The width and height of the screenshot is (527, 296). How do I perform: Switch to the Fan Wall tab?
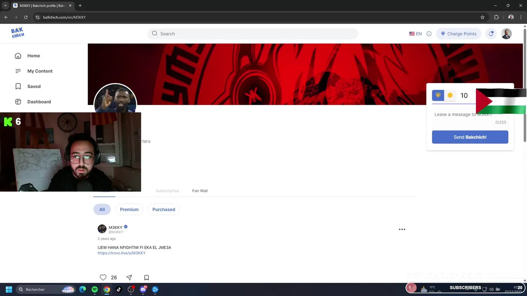point(200,191)
